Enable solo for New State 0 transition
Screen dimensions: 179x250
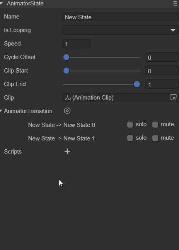pos(130,125)
